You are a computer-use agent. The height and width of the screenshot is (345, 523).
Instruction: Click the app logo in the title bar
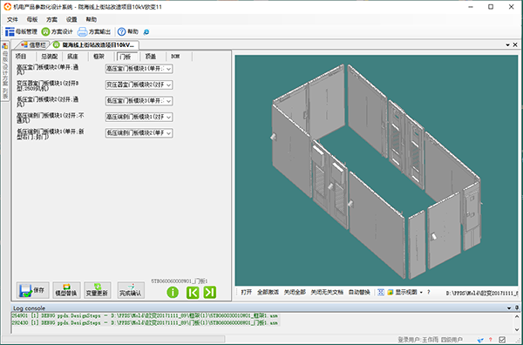point(7,7)
